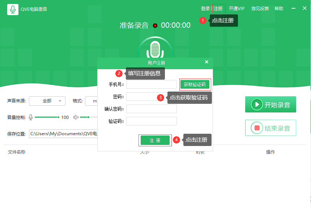
Task: Click the 注册 button in the registration dialog
Action: 155,140
